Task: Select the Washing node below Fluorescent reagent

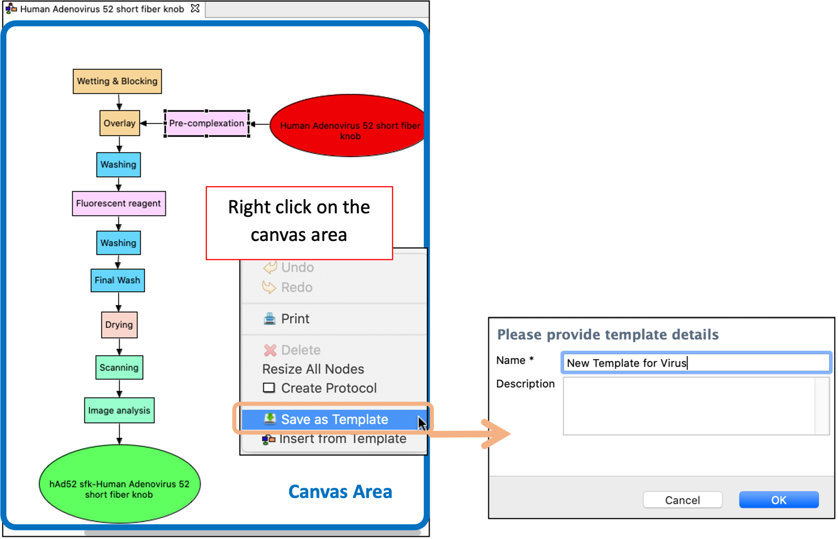Action: (119, 243)
